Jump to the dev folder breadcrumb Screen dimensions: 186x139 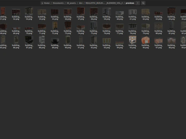pyautogui.click(x=81, y=3)
